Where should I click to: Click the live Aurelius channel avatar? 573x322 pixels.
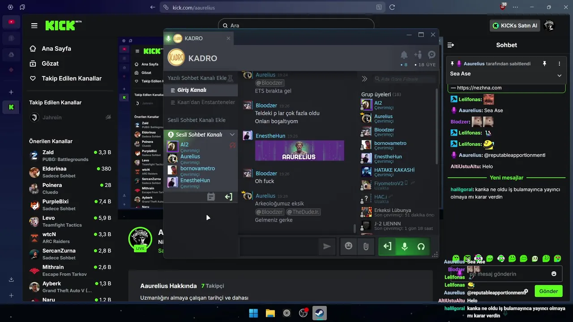140,239
